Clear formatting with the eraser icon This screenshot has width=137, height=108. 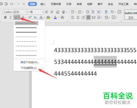58,12
